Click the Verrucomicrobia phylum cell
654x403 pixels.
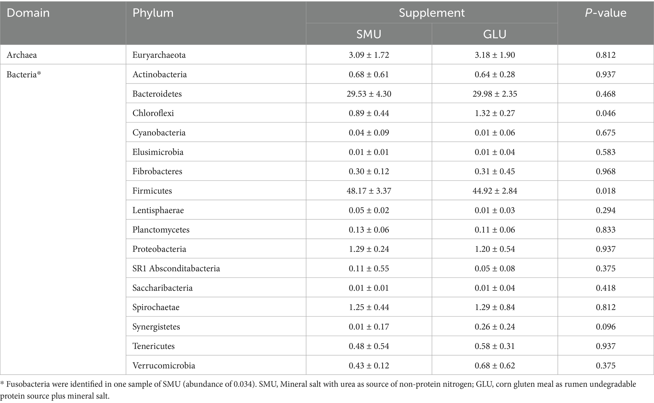tap(164, 366)
